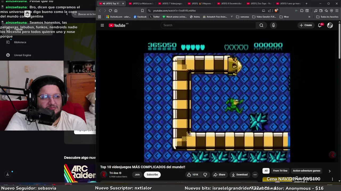The height and width of the screenshot is (191, 341).
Task: Open the Create menu on YouTube
Action: 306,25
